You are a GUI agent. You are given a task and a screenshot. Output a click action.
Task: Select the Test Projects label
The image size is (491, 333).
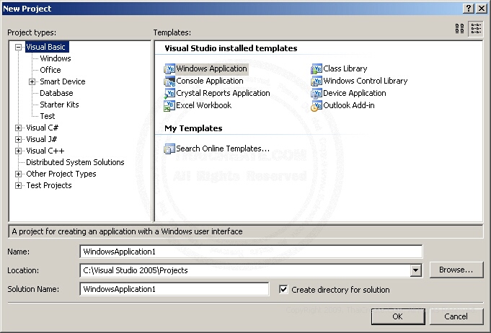[x=49, y=185]
